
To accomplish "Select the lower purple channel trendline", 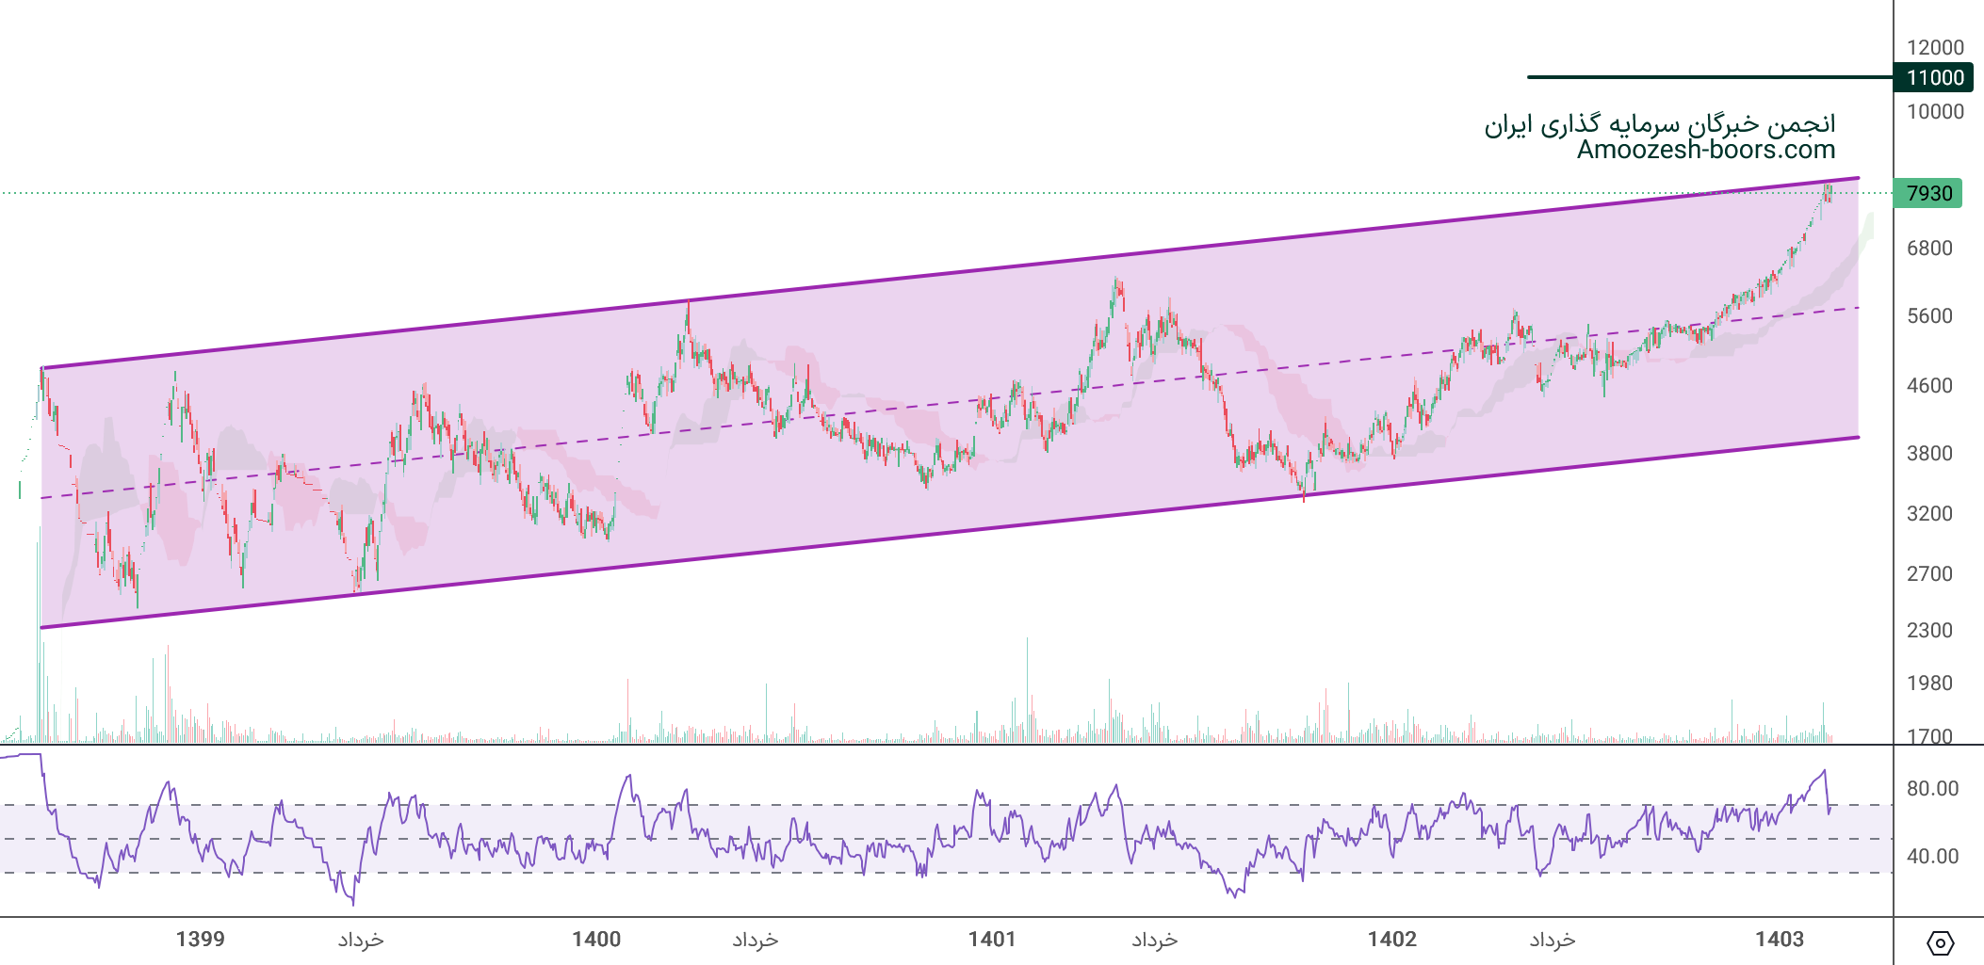I will (x=950, y=533).
